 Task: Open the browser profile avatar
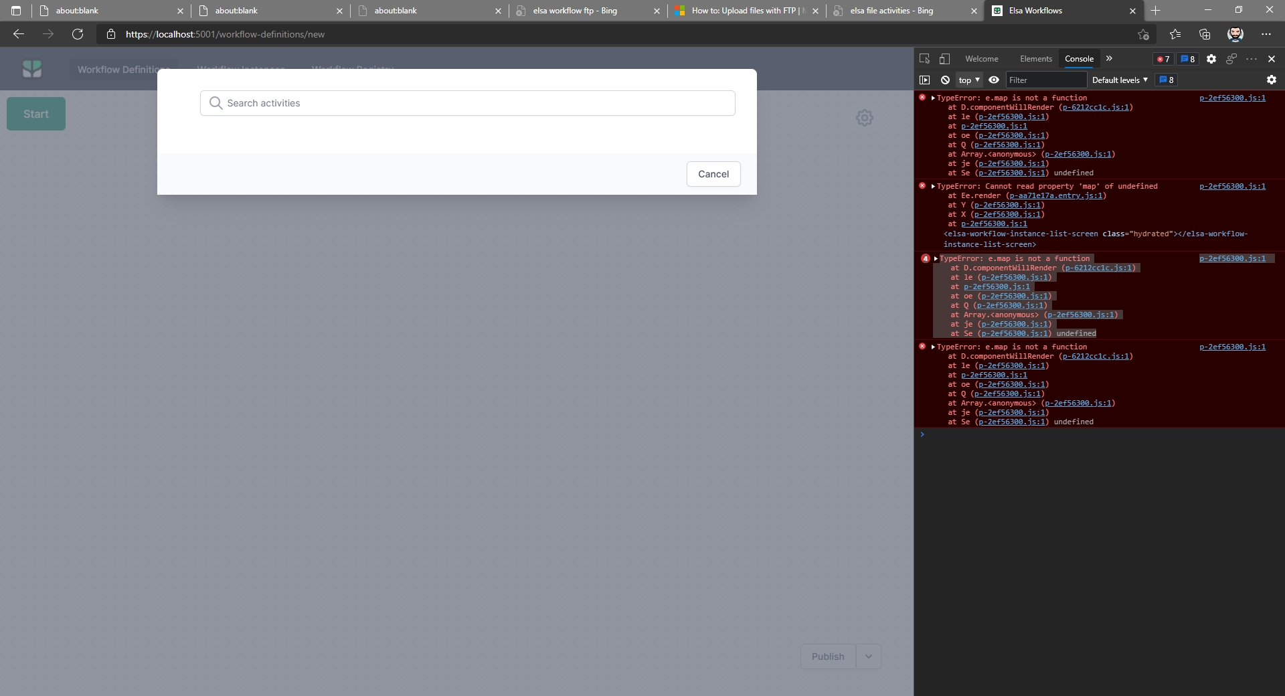1235,34
